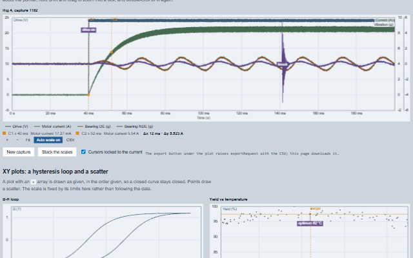Click the '100 ms' x-axis tick label
This screenshot has width=413, height=258.
click(x=203, y=114)
